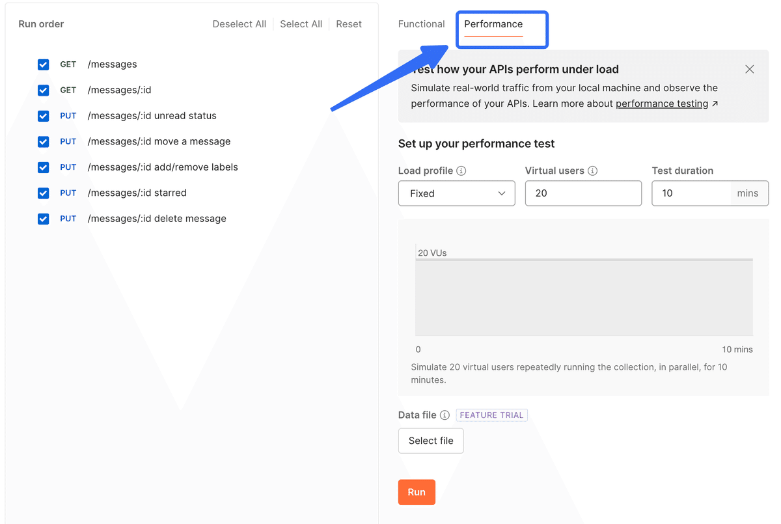Screen dimensions: 781x524
Task: Uncheck the GET /messages request
Action: tap(44, 64)
